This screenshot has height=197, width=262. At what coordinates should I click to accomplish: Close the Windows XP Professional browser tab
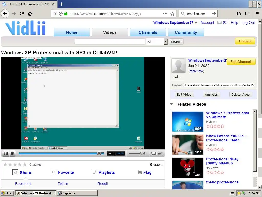pos(53,4)
